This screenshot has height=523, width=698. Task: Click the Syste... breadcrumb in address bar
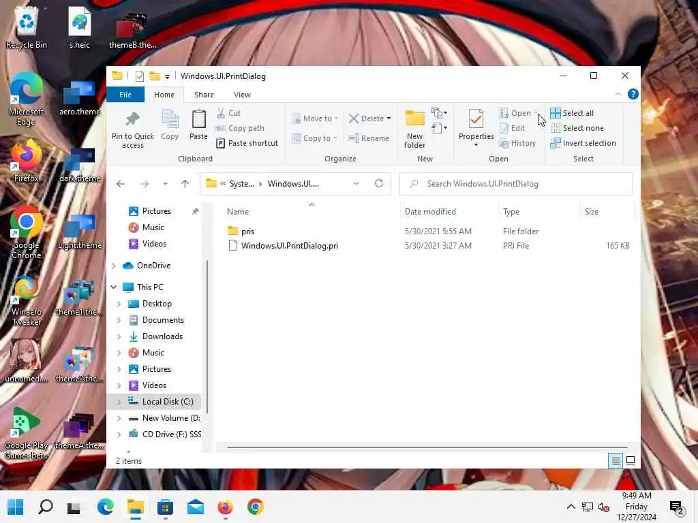[242, 184]
